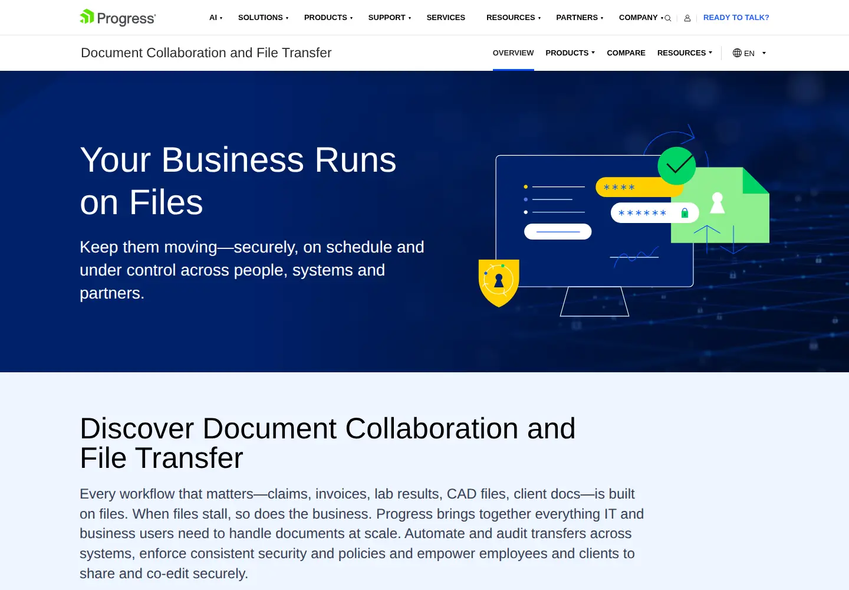The height and width of the screenshot is (590, 849).
Task: Click Document Collaboration and File Transfer title
Action: click(x=206, y=53)
